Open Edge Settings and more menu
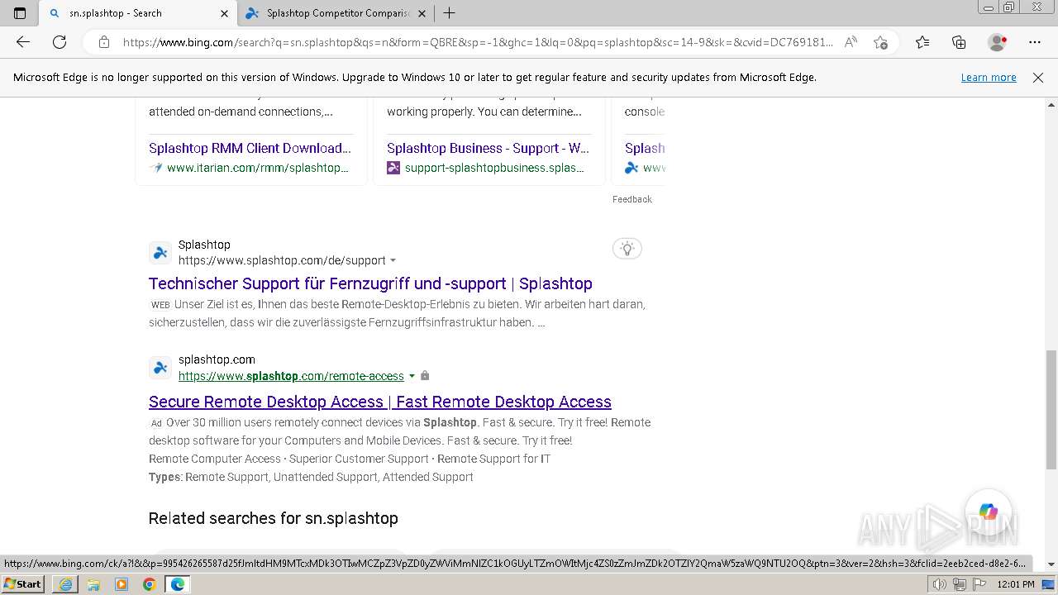The width and height of the screenshot is (1058, 595). click(1035, 42)
